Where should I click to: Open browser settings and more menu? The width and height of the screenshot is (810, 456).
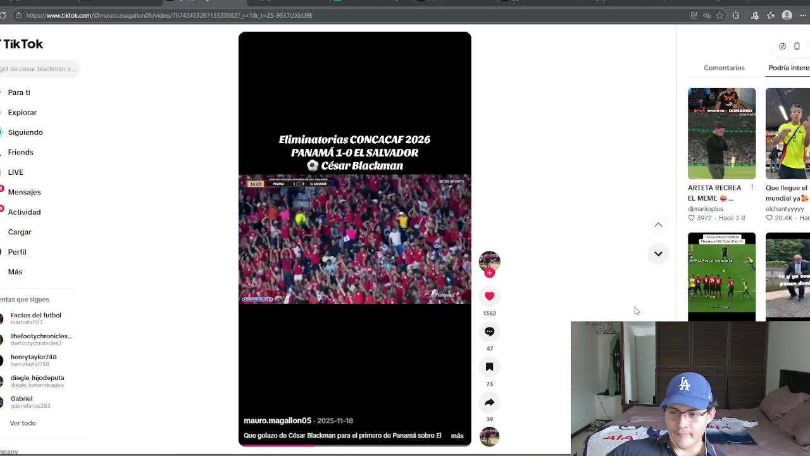(x=804, y=15)
